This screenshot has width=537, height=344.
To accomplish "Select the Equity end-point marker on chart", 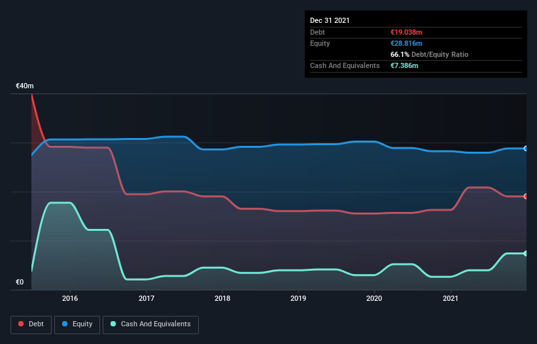I will click(526, 148).
